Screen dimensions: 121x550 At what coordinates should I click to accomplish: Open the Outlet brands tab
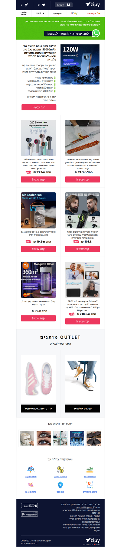[x=24, y=13]
